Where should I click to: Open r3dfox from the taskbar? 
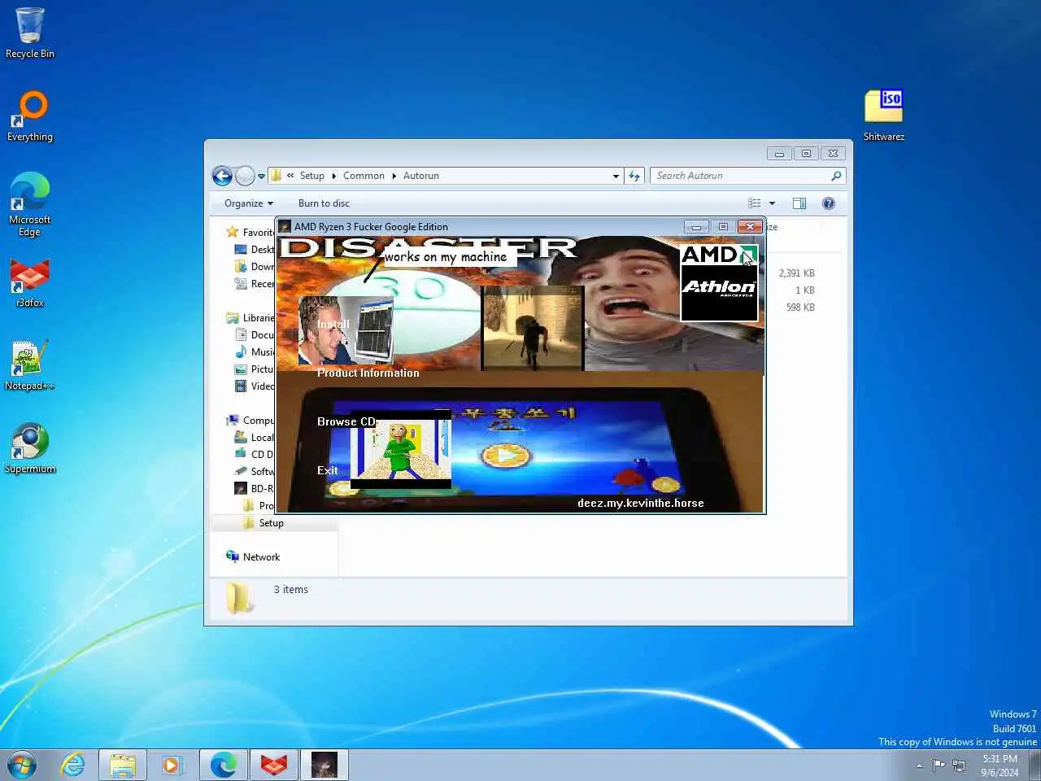pos(274,765)
